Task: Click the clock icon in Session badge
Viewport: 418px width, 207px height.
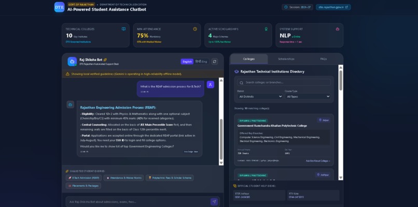Action: [286, 7]
